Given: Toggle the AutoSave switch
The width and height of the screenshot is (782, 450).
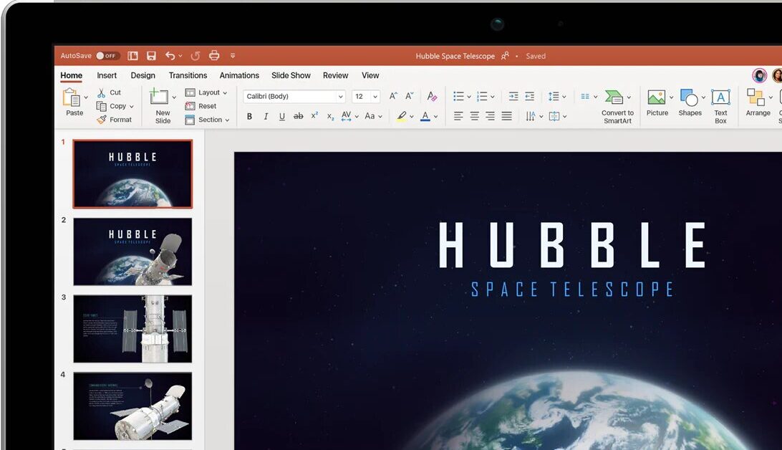Looking at the screenshot, I should [107, 56].
